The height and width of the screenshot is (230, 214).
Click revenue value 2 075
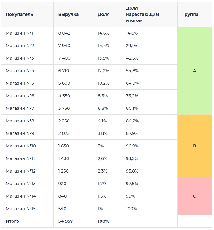pos(64,133)
